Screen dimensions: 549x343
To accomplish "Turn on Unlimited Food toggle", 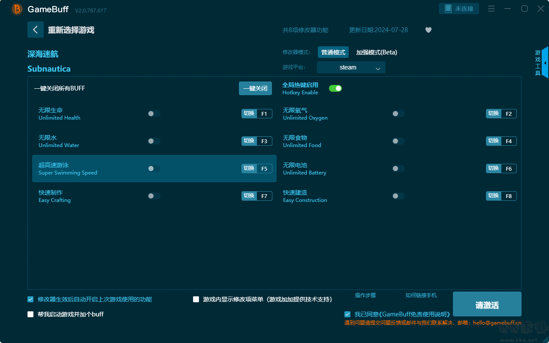I will (x=398, y=141).
